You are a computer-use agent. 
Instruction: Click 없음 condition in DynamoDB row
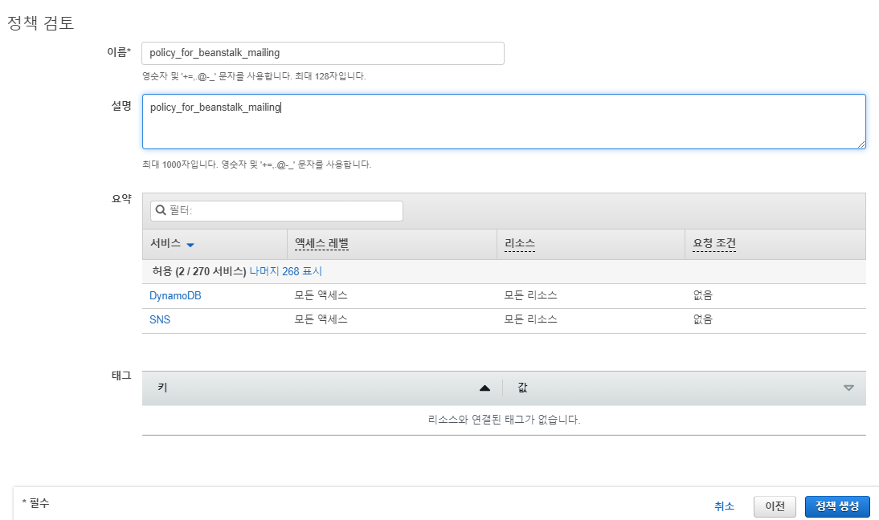pos(702,295)
